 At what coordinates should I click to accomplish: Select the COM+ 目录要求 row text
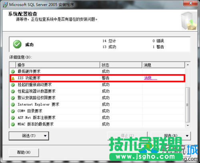30,111
